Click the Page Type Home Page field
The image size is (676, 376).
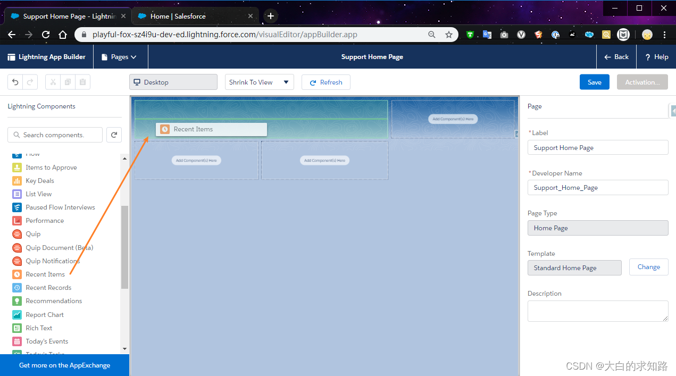[x=598, y=228]
